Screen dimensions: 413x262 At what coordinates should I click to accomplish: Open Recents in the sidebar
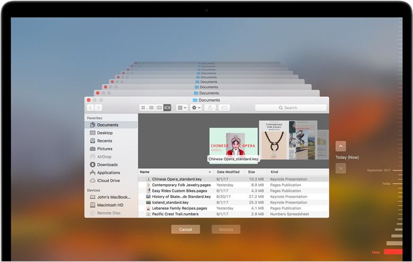point(111,141)
